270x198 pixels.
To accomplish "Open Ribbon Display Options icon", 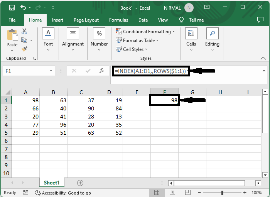I will [x=207, y=7].
